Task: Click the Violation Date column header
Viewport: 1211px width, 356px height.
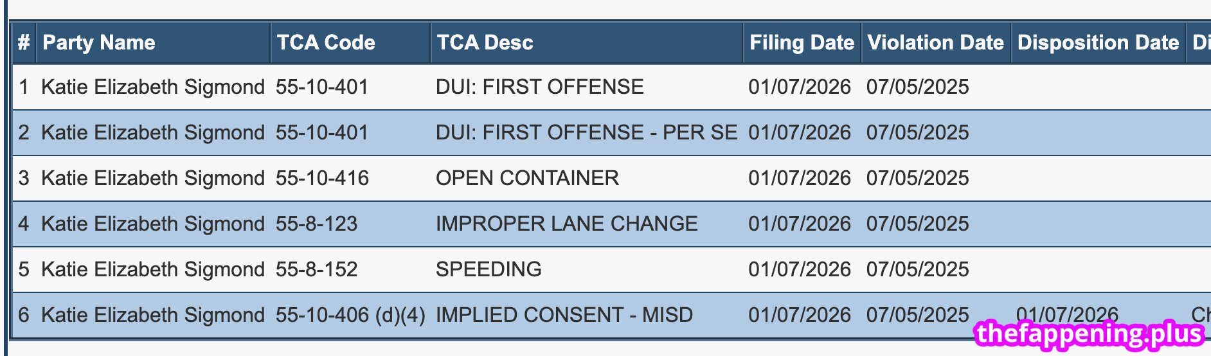Action: [x=935, y=43]
